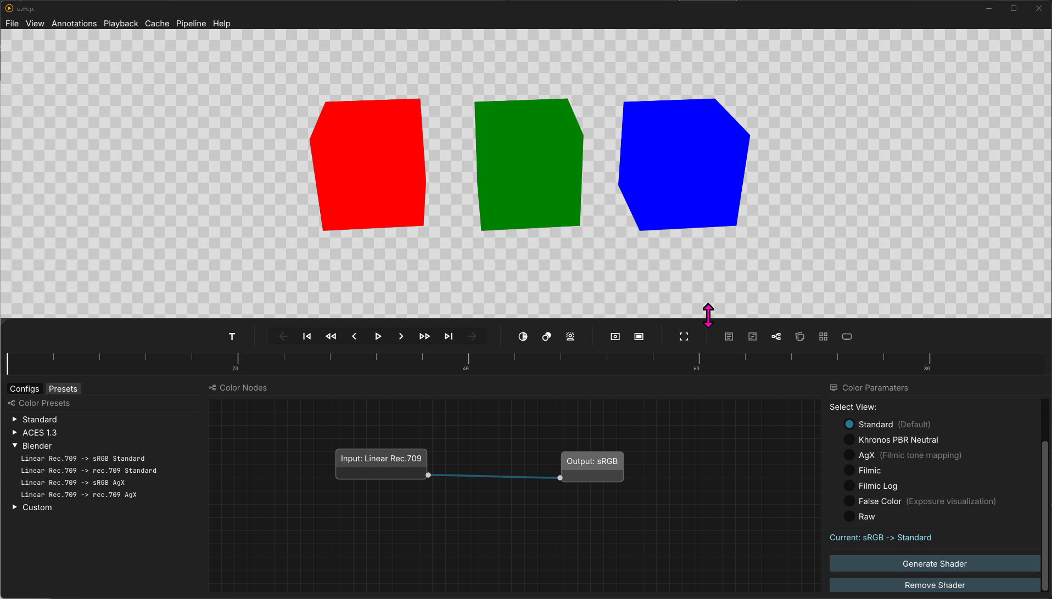Image resolution: width=1052 pixels, height=599 pixels.
Task: Click the four-square grid layout icon
Action: (823, 336)
